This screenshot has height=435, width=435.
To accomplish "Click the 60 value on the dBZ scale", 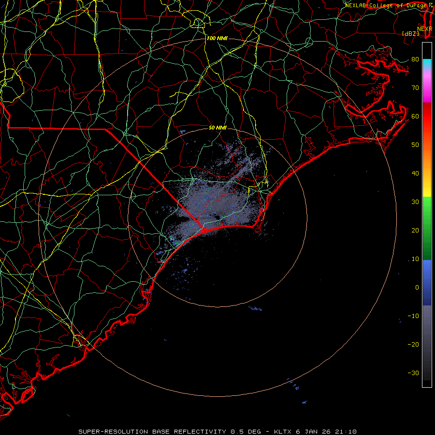I will 415,116.
